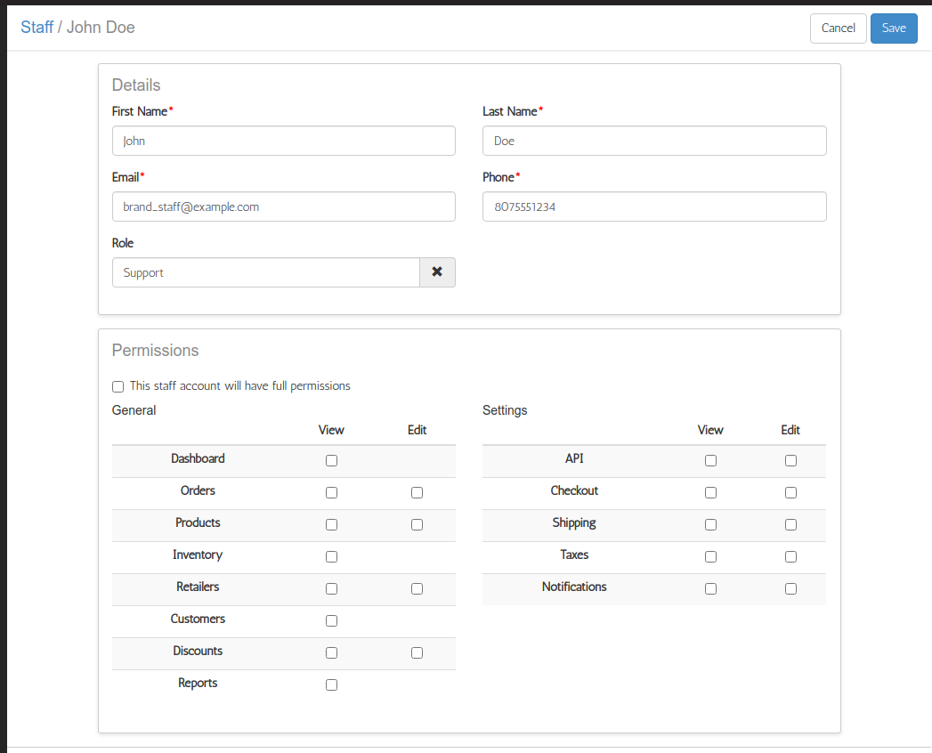Focus the First Name field containing John
The image size is (932, 753).
coord(284,141)
